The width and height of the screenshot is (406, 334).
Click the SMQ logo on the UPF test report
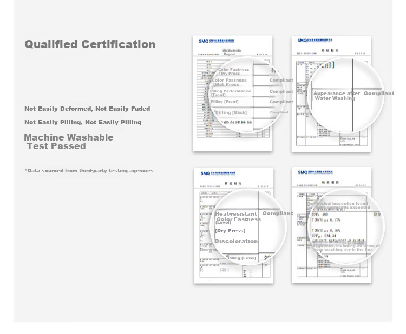point(316,172)
